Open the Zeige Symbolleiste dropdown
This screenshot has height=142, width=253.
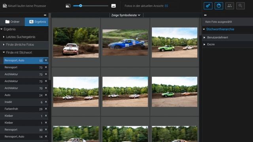pyautogui.click(x=126, y=15)
